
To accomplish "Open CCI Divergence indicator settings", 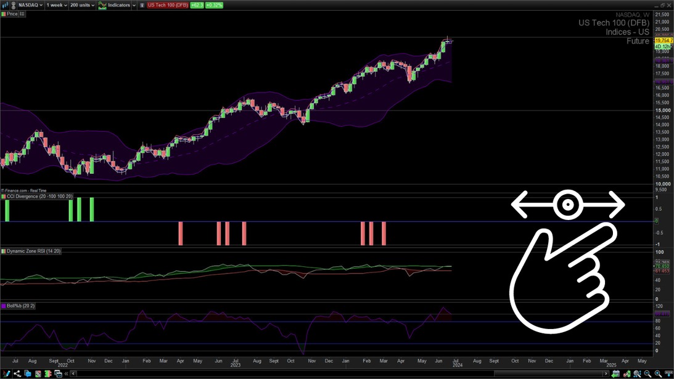I will [37, 197].
